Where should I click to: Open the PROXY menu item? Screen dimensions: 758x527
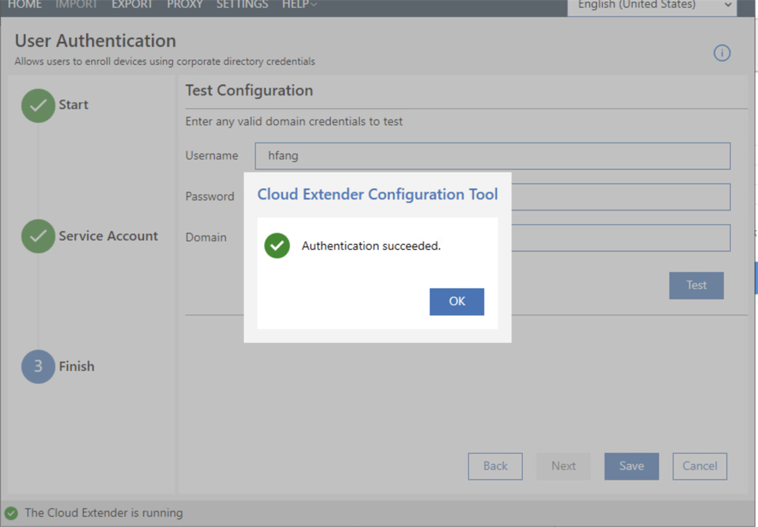tap(184, 4)
